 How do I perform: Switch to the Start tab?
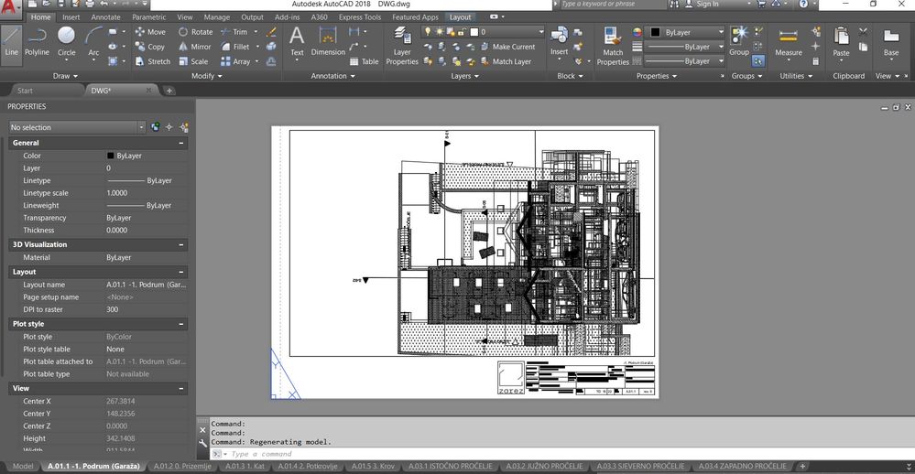point(25,91)
